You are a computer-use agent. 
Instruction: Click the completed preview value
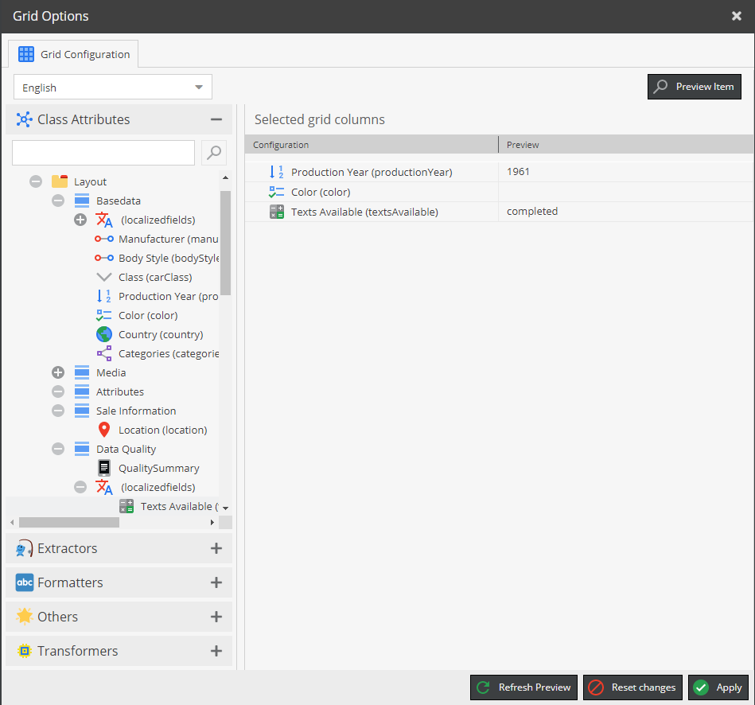point(532,211)
